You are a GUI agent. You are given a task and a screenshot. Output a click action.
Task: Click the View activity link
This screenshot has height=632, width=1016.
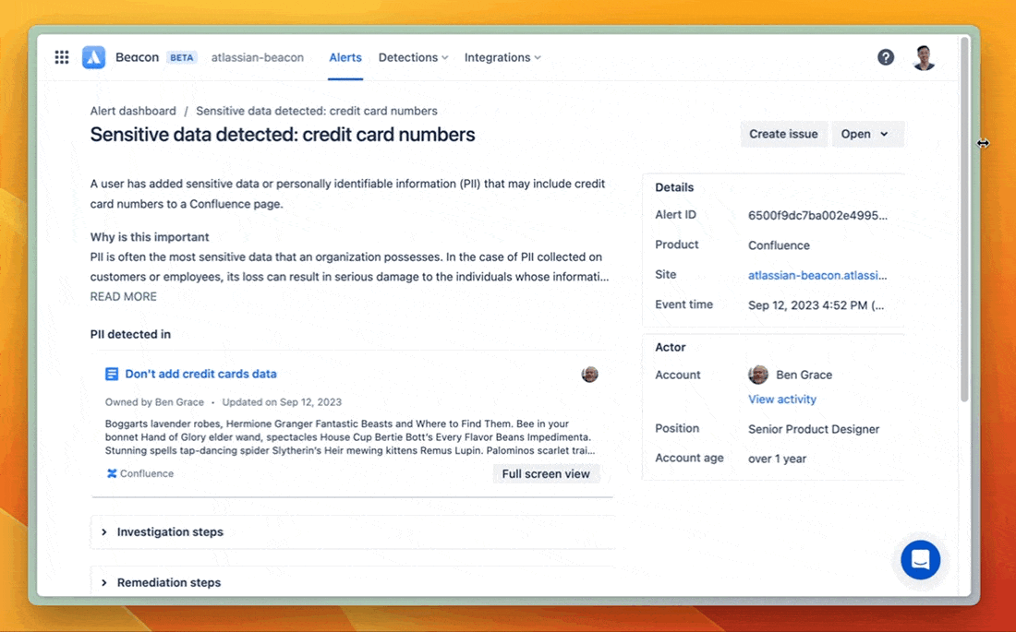click(782, 399)
